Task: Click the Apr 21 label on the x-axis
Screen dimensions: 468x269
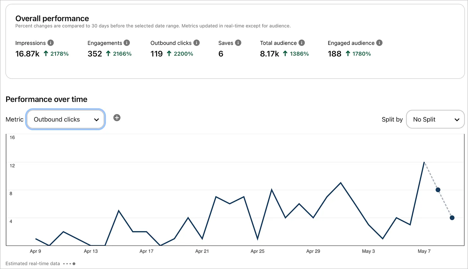Action: click(x=202, y=251)
